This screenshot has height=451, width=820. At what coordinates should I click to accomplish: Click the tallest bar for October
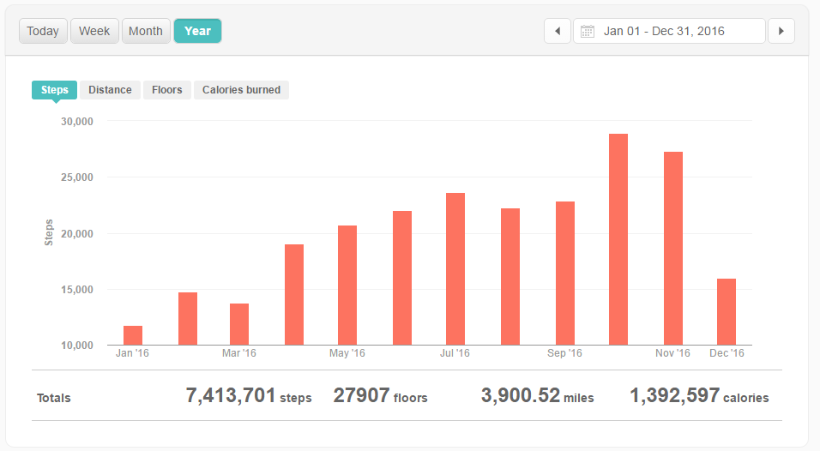[x=618, y=239]
